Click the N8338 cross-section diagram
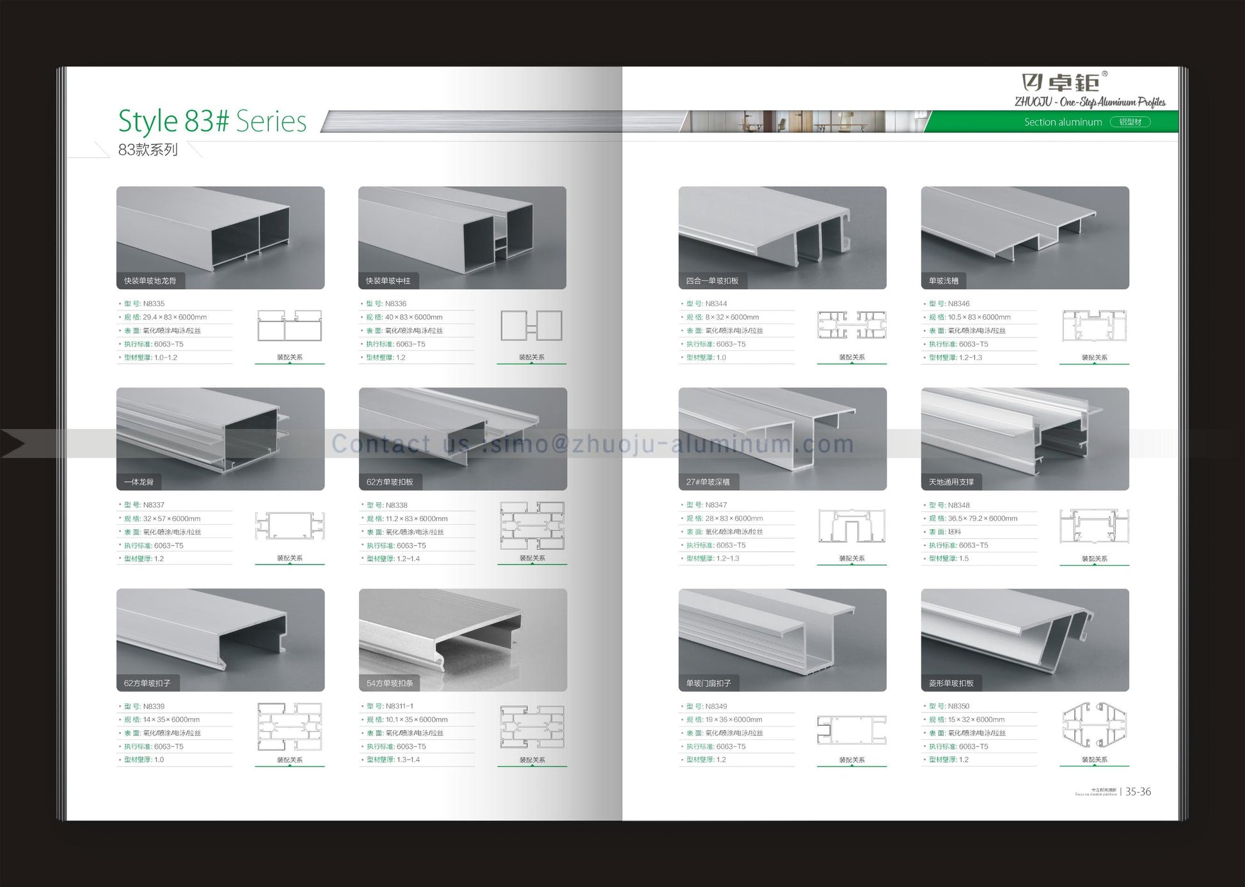1245x887 pixels. [x=532, y=526]
